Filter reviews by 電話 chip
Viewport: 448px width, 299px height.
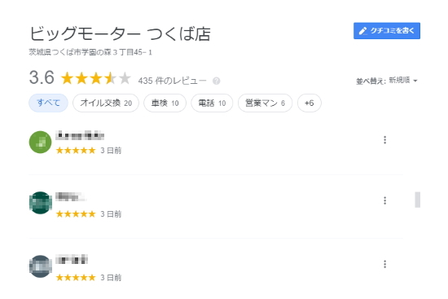click(212, 103)
